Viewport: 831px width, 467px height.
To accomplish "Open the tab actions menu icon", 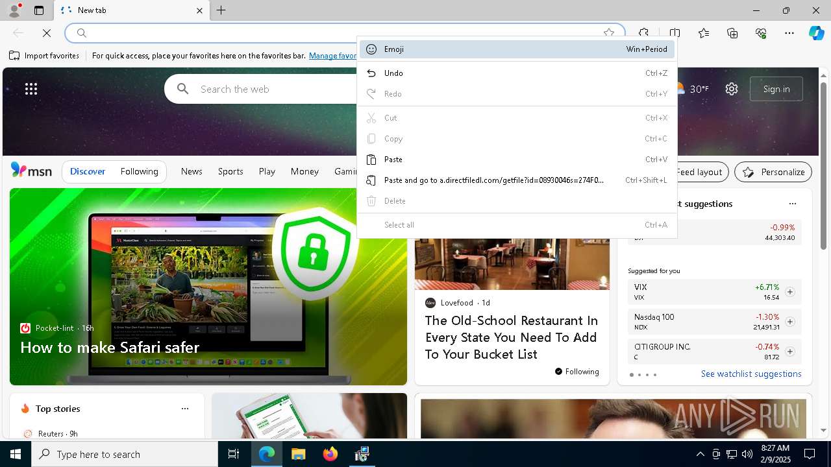I will (39, 10).
